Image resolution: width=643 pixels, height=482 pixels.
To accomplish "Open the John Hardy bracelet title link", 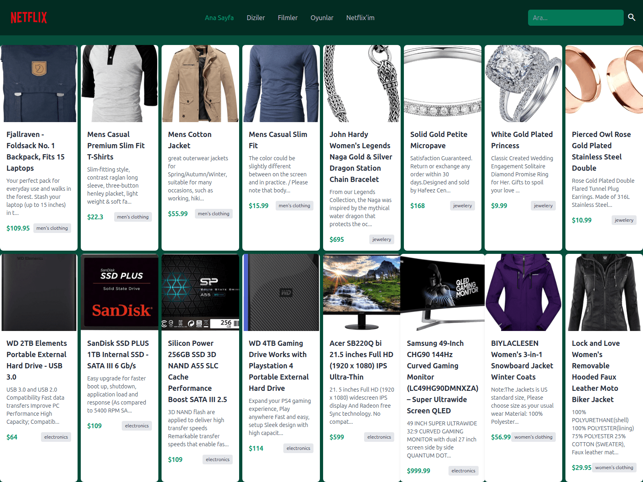I will pyautogui.click(x=360, y=157).
